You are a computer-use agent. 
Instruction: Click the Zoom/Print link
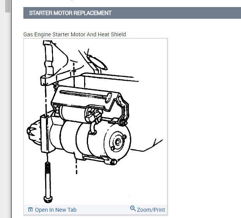pyautogui.click(x=148, y=209)
